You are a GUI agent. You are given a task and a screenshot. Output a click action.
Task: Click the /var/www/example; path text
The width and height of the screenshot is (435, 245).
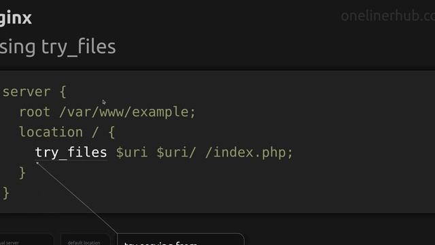(128, 112)
